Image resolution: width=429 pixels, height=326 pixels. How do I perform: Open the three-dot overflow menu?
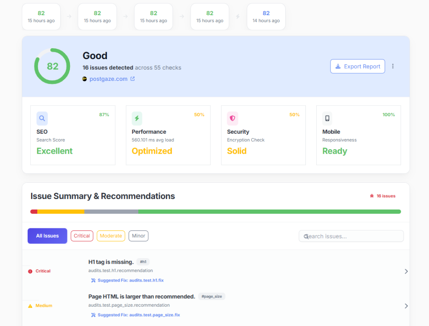pyautogui.click(x=393, y=66)
